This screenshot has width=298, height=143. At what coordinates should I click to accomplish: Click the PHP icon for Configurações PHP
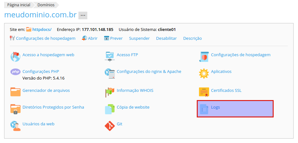tap(15, 72)
